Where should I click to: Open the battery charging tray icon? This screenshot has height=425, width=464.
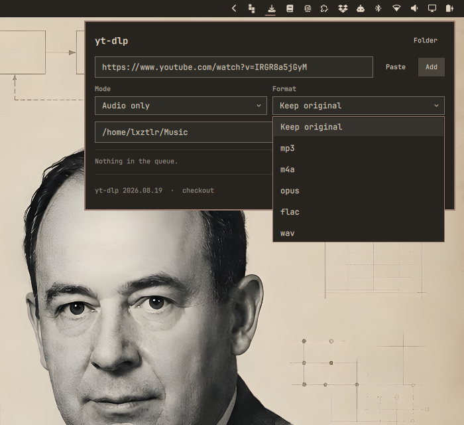click(x=449, y=8)
